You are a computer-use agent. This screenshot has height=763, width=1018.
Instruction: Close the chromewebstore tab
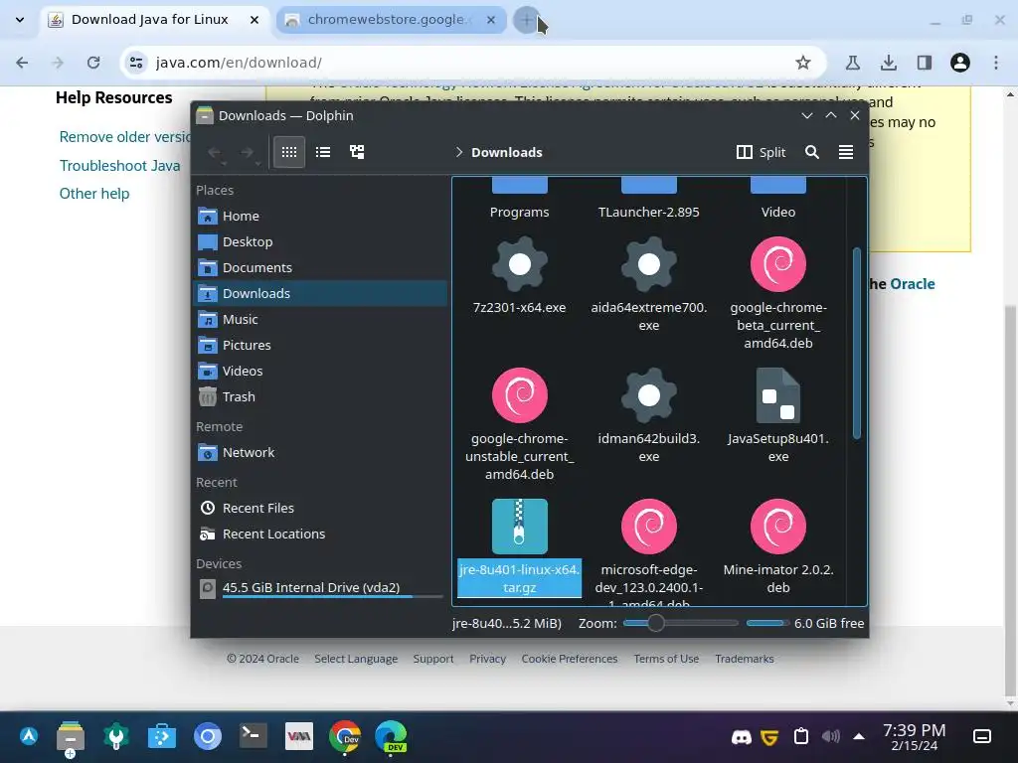pyautogui.click(x=491, y=20)
